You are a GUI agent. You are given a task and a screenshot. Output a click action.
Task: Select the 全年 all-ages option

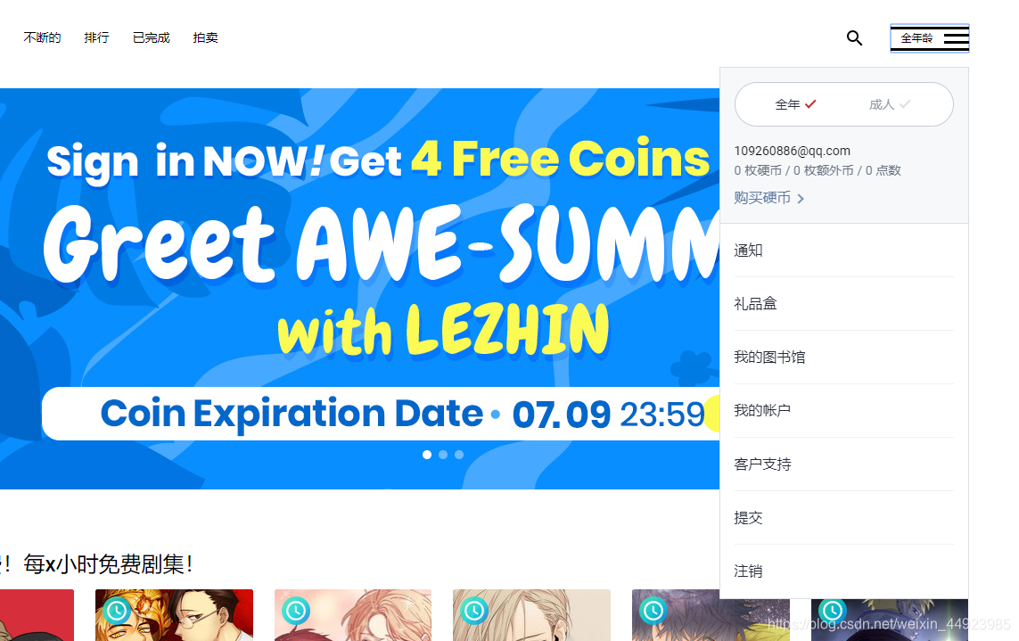(x=795, y=104)
